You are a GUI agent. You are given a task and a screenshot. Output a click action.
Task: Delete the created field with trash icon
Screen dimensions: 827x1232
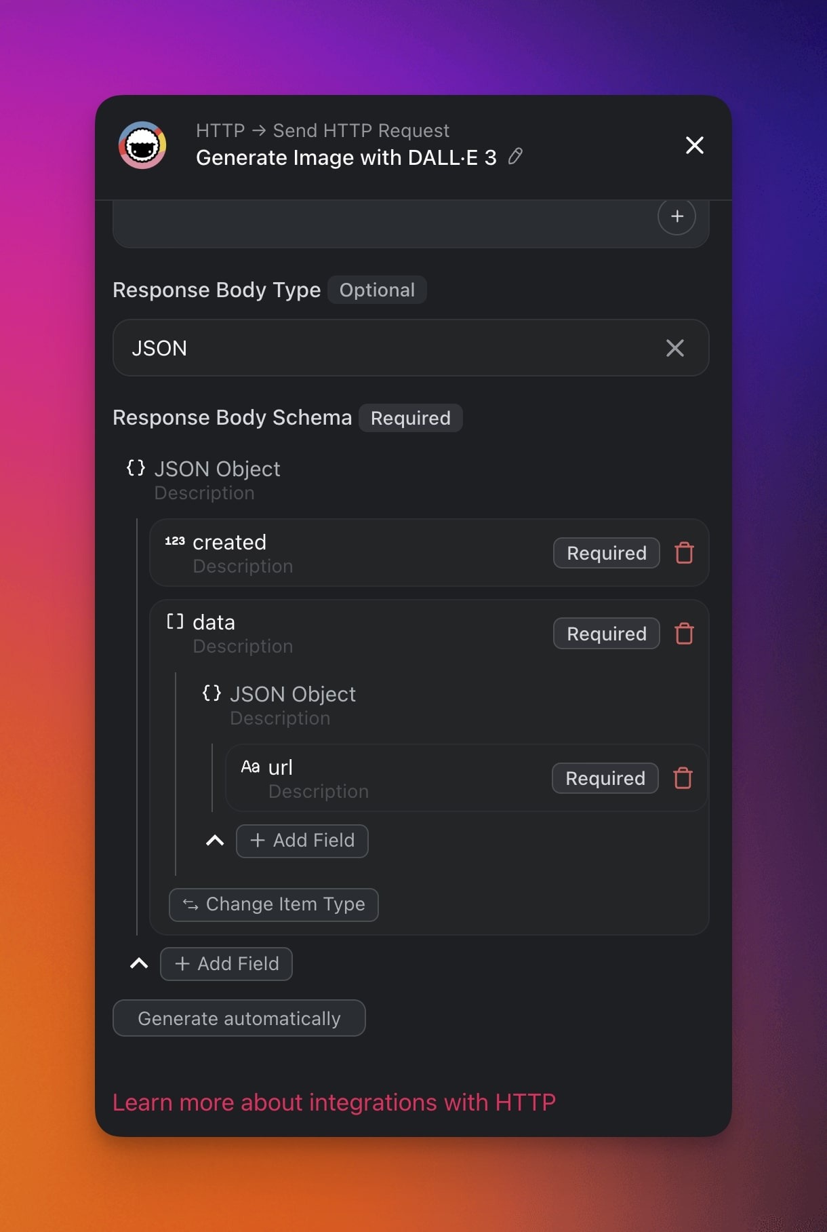684,553
